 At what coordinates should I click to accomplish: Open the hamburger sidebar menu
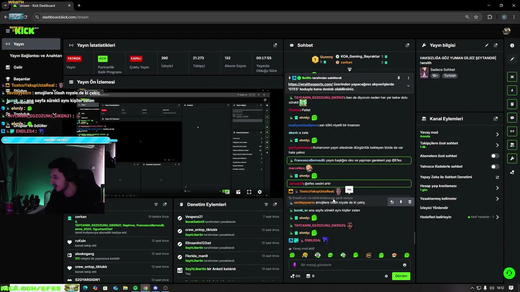click(x=7, y=31)
